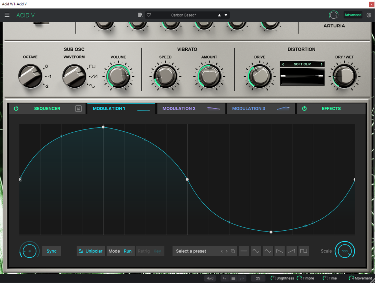The image size is (375, 283).
Task: Click the undo arrow in status bar
Action: pyautogui.click(x=224, y=278)
